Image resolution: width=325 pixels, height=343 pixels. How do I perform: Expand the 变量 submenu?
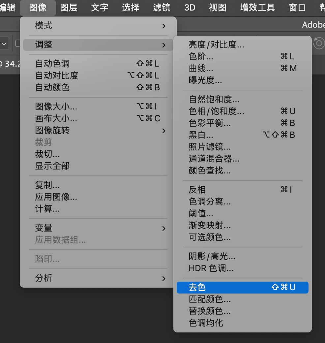click(98, 228)
